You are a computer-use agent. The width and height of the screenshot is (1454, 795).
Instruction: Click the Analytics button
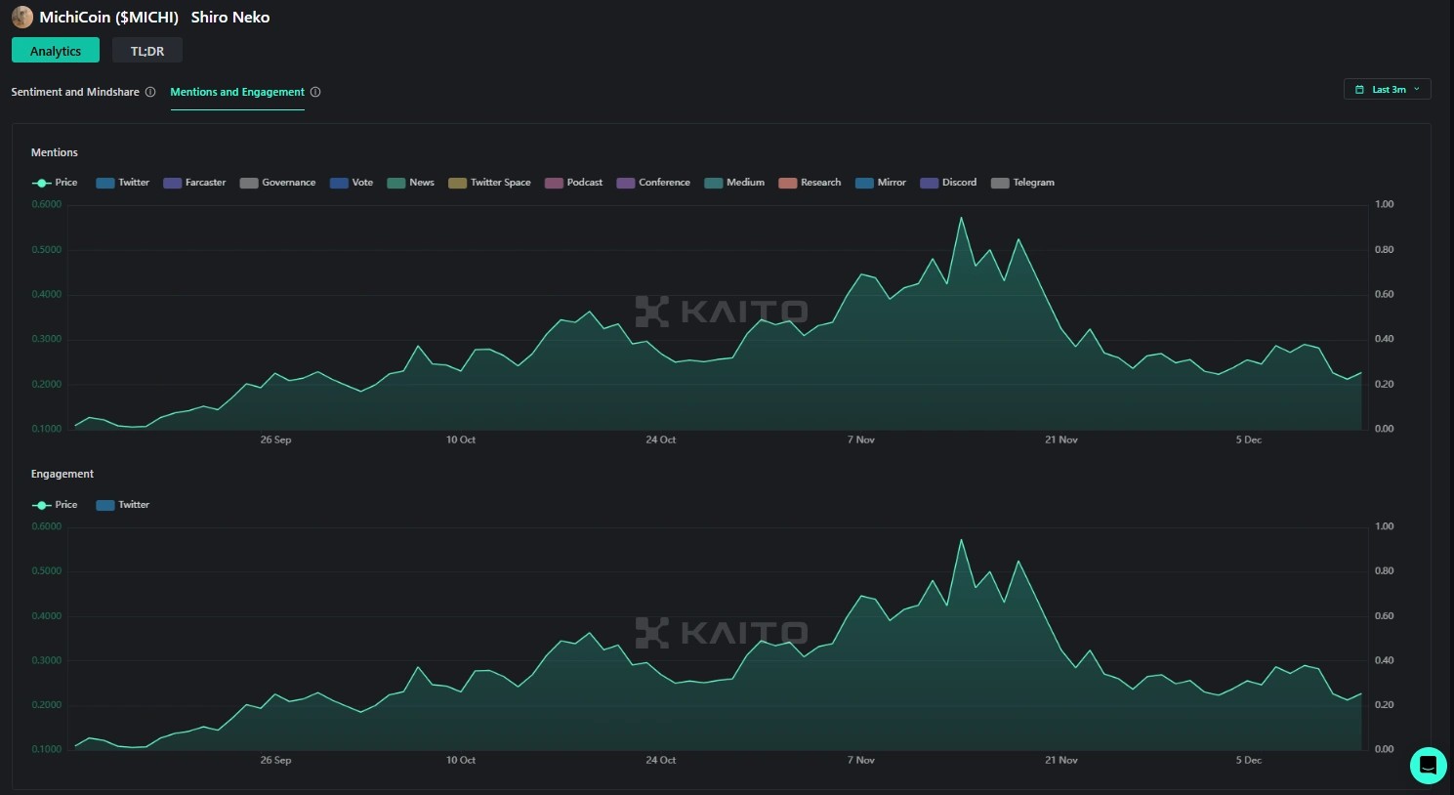pos(56,51)
